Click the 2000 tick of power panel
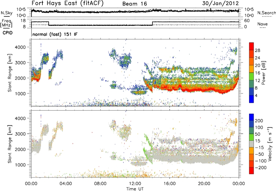276x191 pixels. pyautogui.click(x=20, y=78)
